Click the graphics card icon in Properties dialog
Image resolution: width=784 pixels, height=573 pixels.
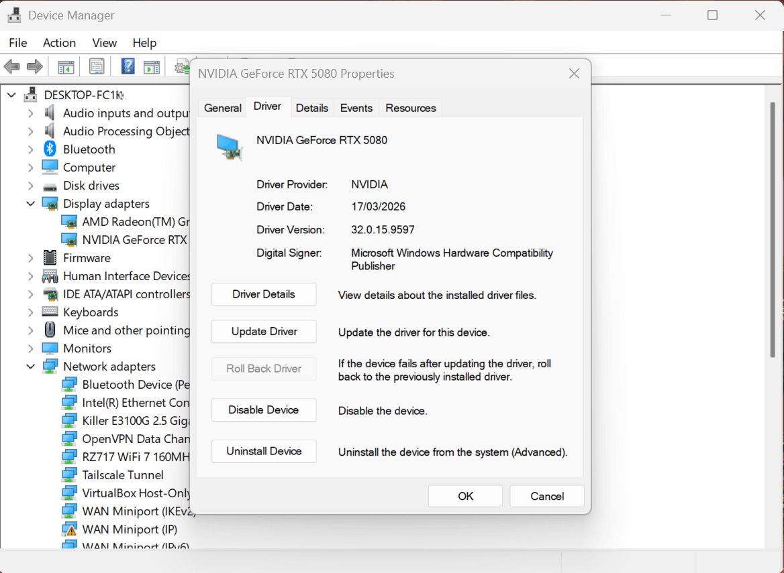[x=230, y=147]
